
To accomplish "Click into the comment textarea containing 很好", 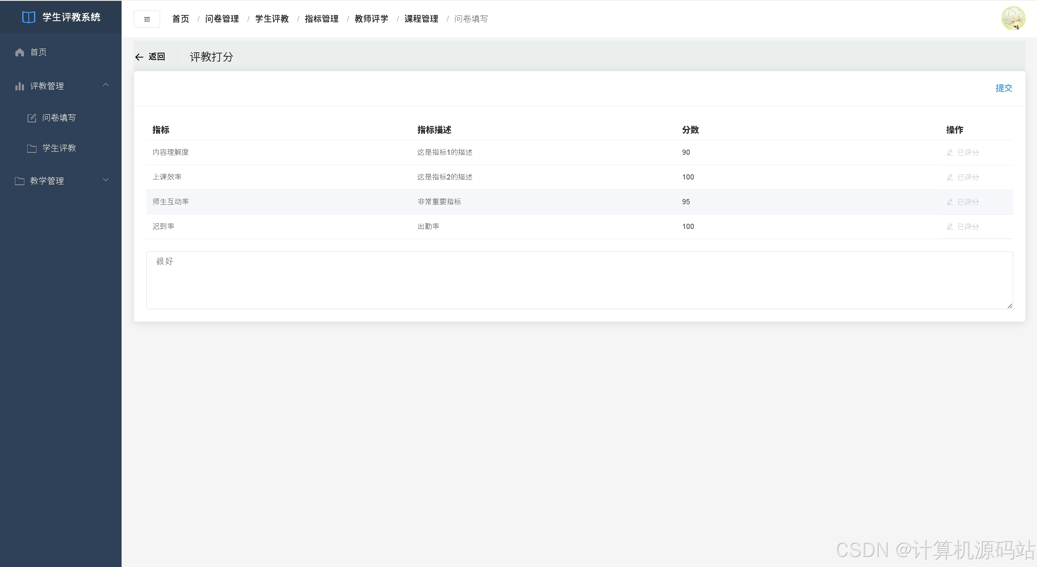I will 579,280.
